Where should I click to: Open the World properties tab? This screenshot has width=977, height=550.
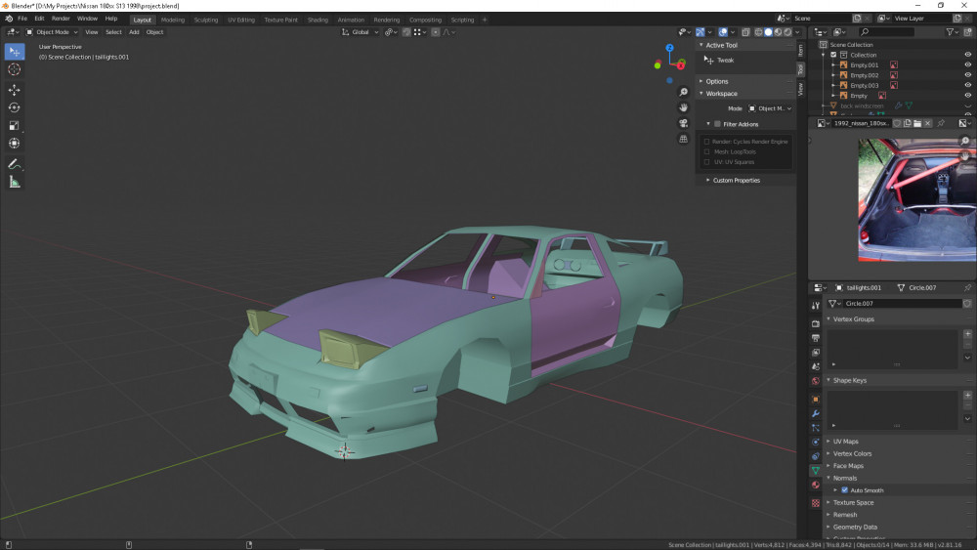(x=815, y=381)
